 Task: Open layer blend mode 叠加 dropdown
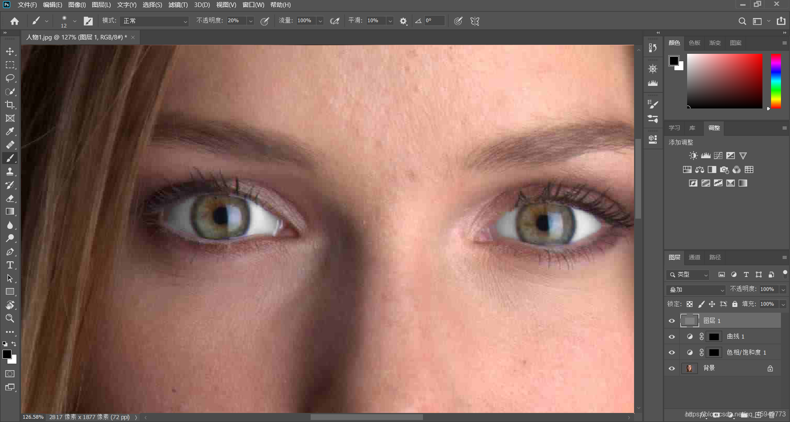tap(696, 290)
